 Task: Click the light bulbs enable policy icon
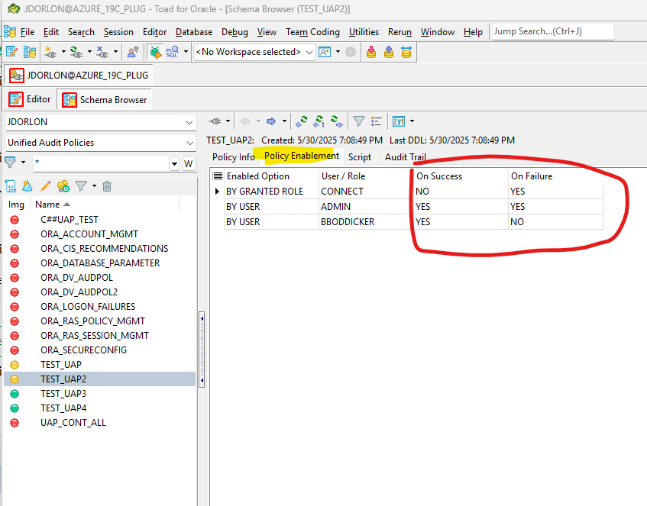(x=63, y=186)
